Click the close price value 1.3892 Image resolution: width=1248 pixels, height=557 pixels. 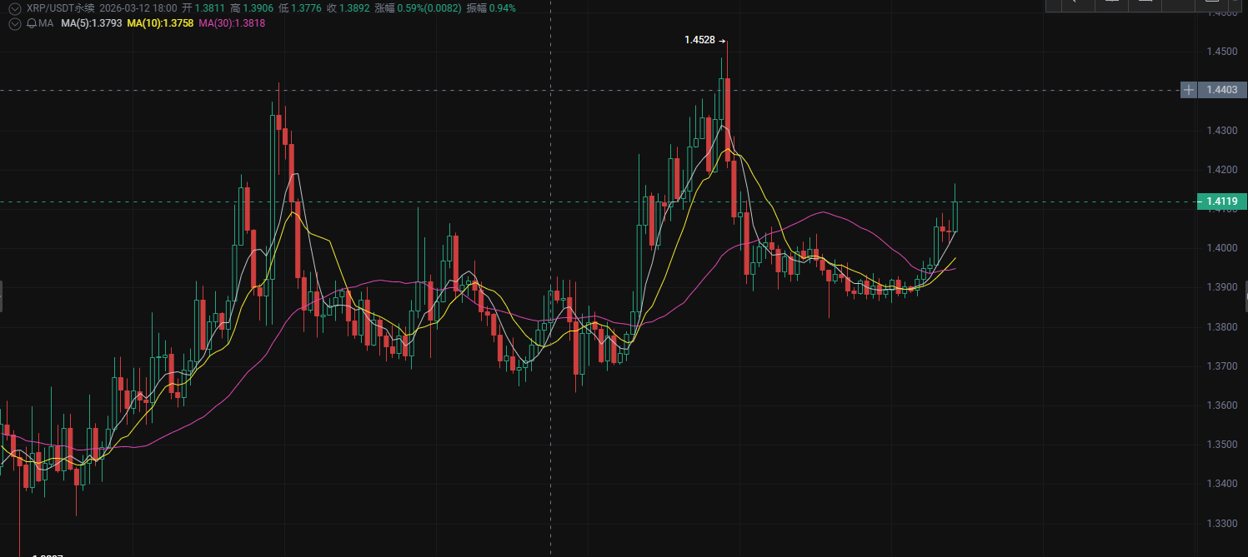point(354,8)
